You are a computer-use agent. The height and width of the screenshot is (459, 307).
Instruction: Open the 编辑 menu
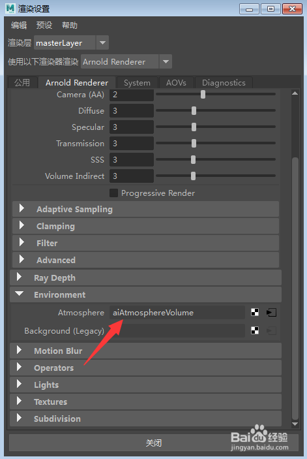(x=19, y=25)
